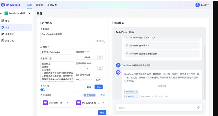The image size is (218, 116).
Task: Click the DE 在线知识库 icon
Action: (78, 103)
